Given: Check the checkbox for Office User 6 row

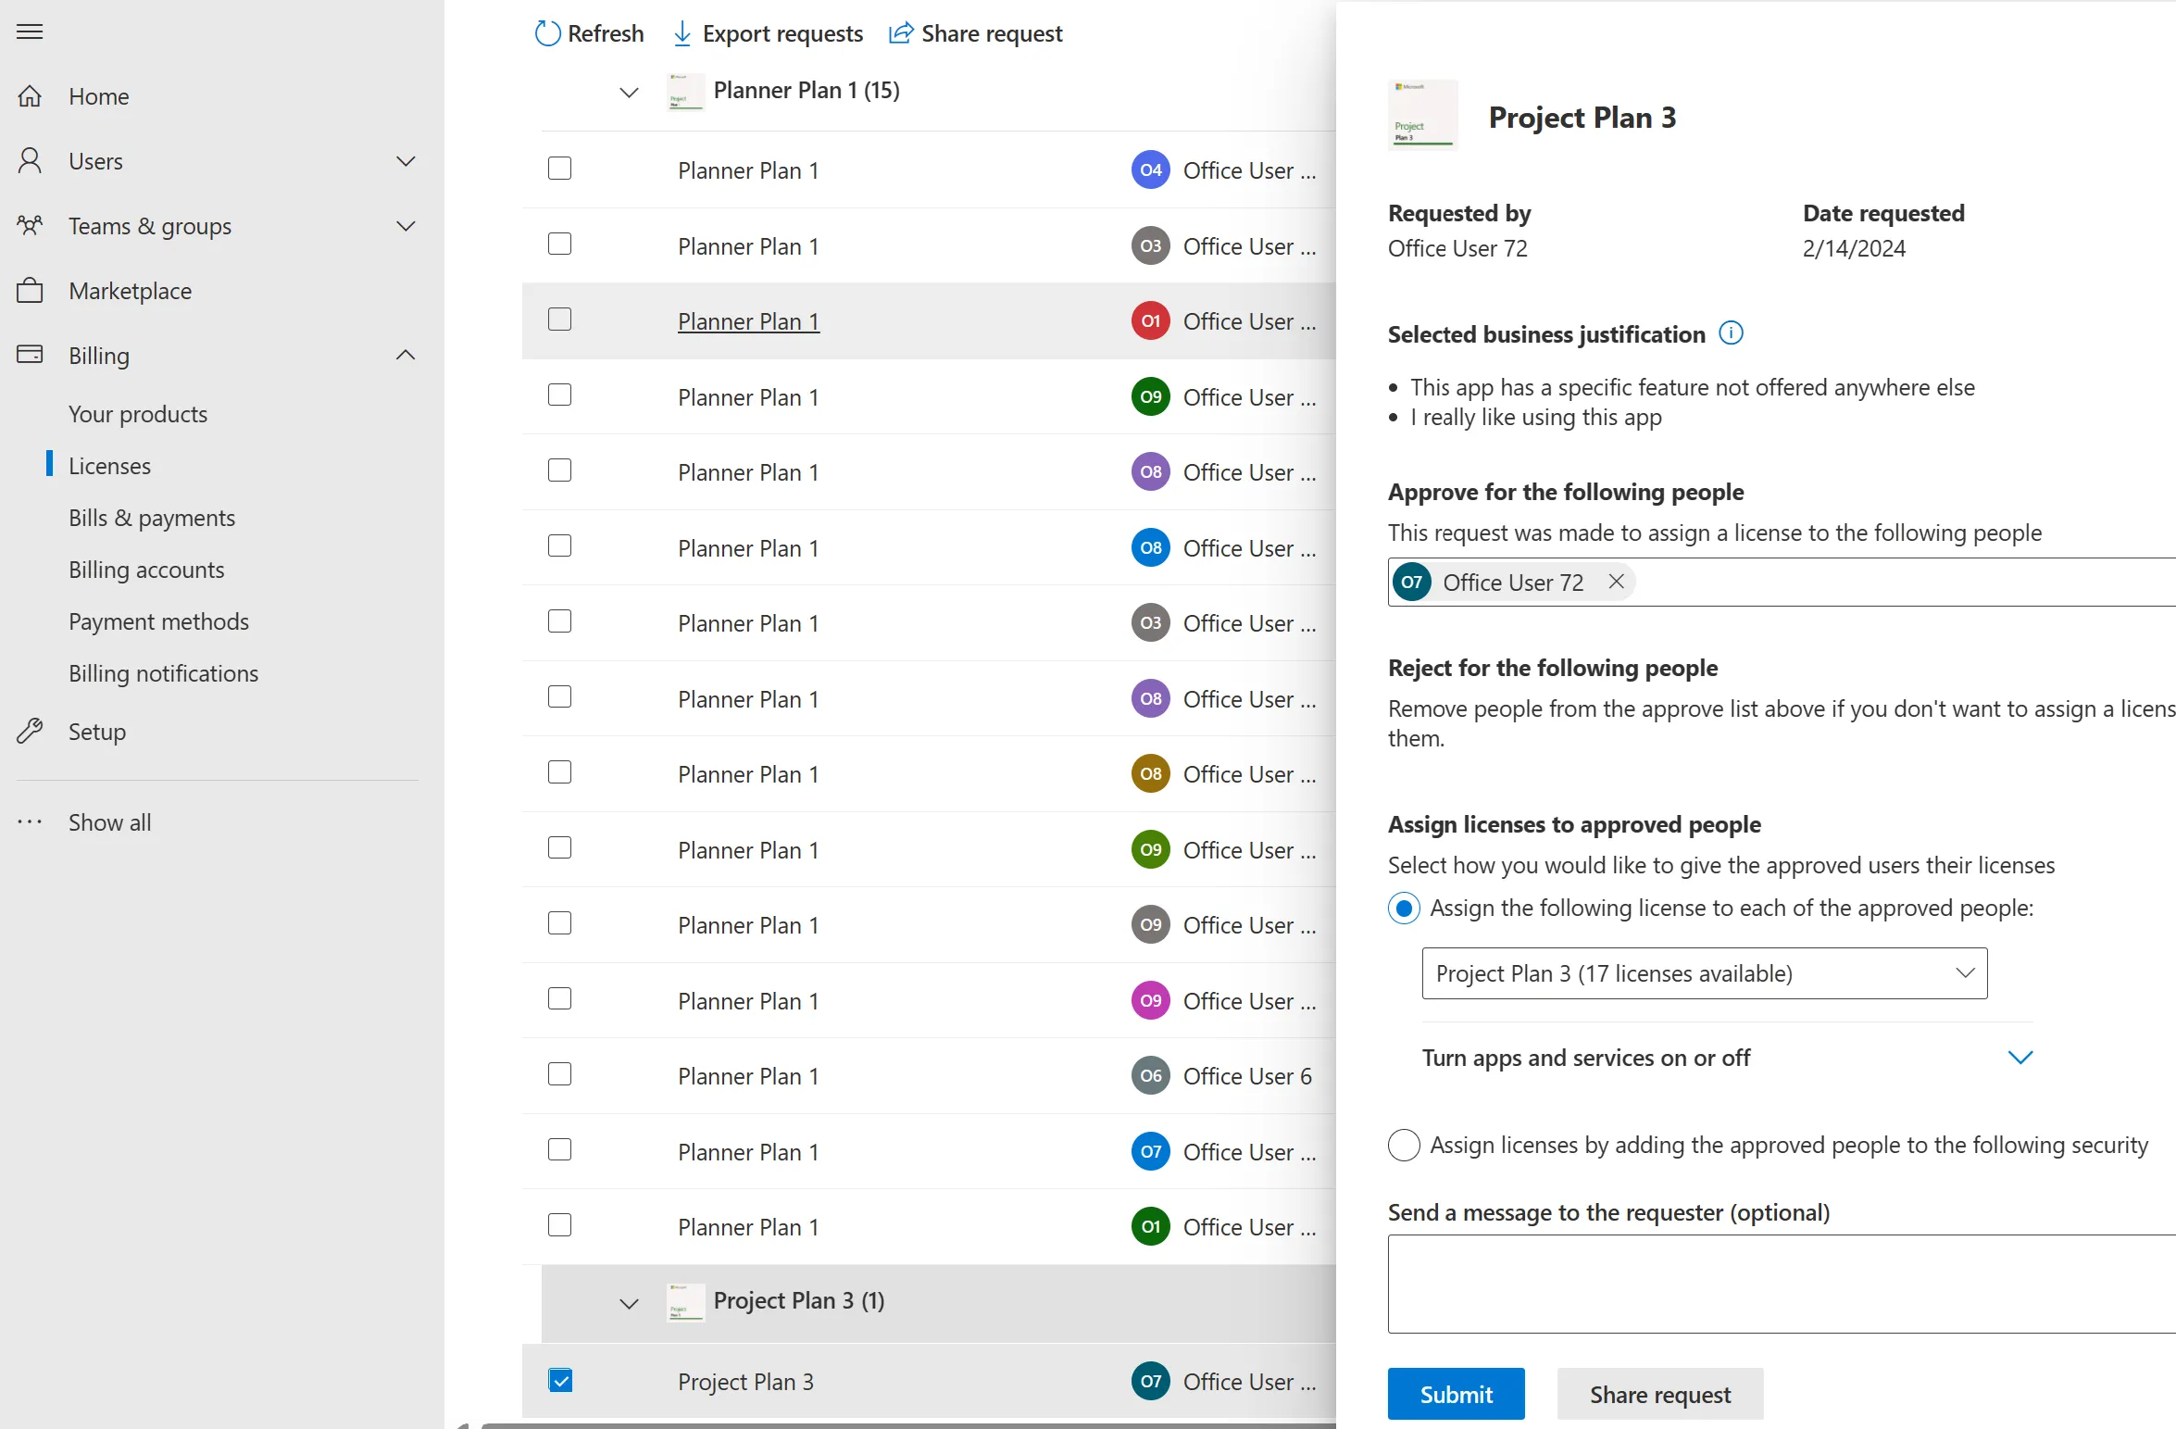Looking at the screenshot, I should coord(559,1074).
